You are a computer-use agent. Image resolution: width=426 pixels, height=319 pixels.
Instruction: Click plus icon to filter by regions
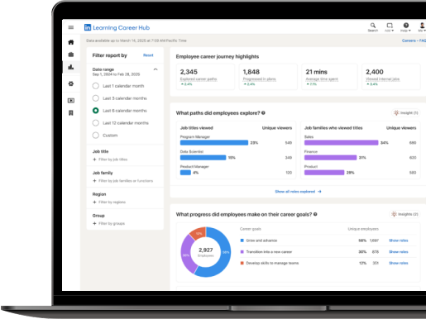[x=94, y=202]
